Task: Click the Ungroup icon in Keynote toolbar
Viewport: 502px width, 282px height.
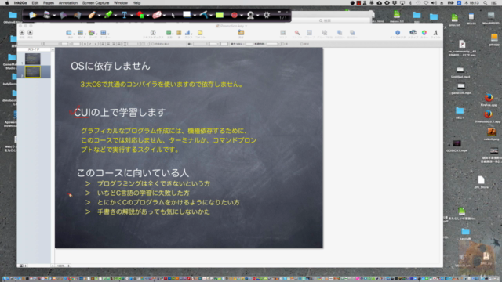Action: tap(324, 33)
